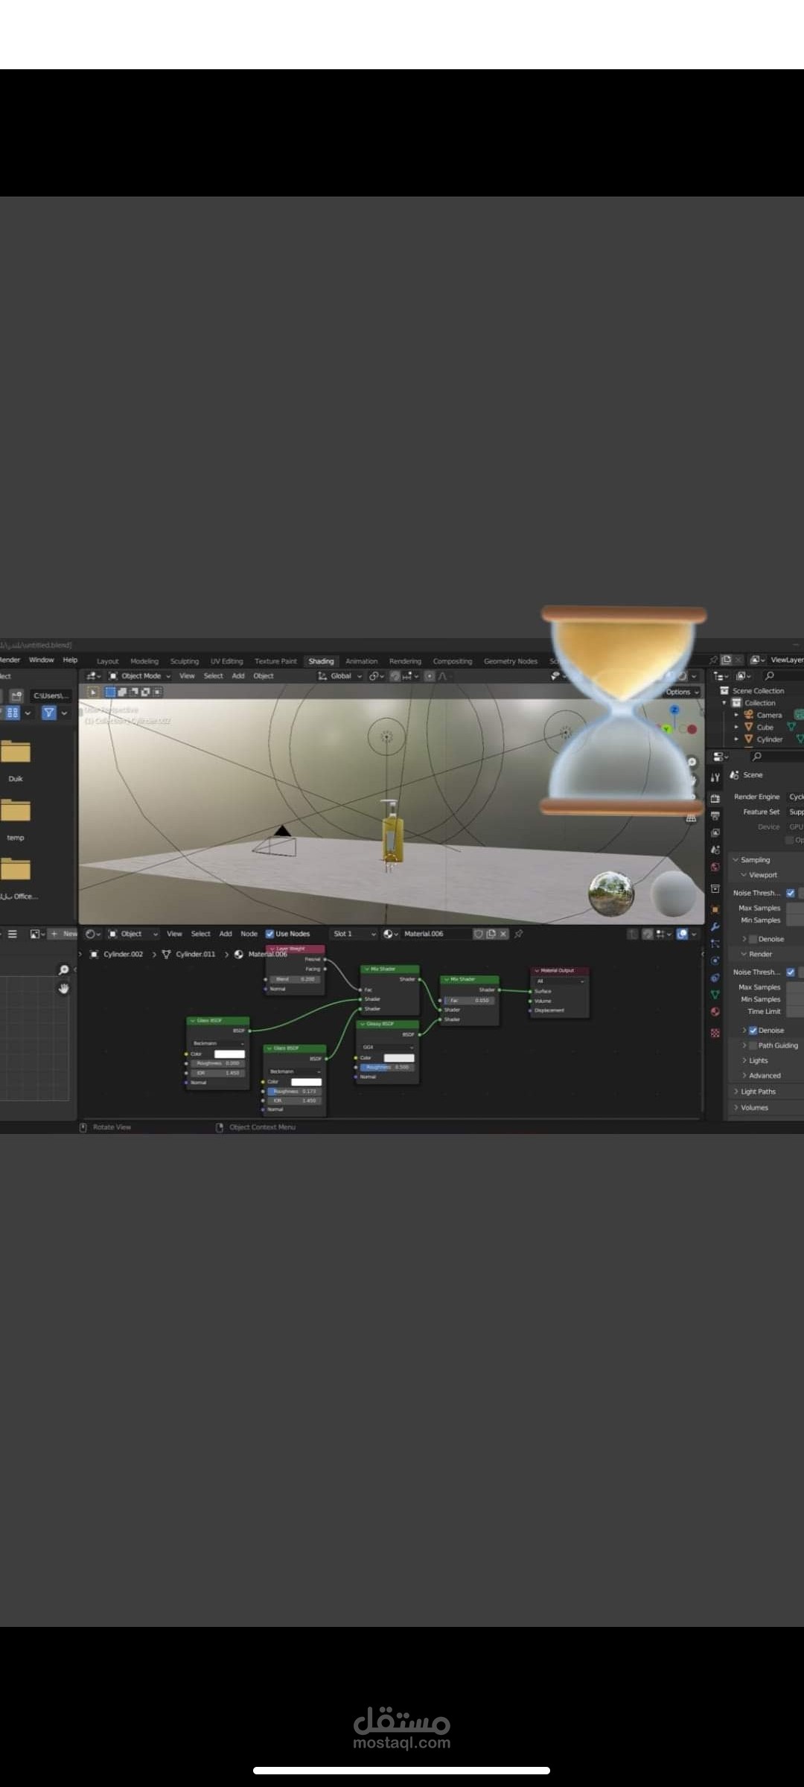Toggle Render Noise Threshold checkbox

click(x=791, y=972)
